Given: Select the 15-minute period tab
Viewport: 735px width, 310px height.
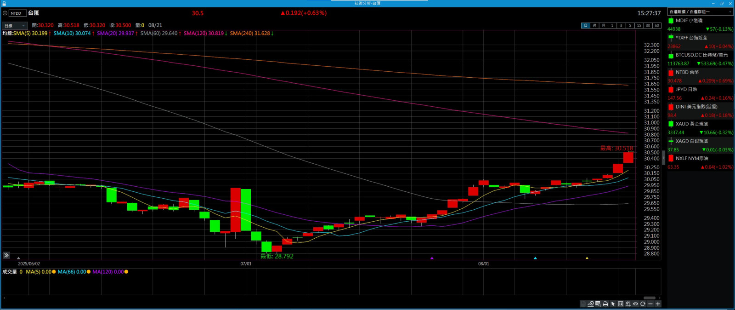Looking at the screenshot, I should 639,25.
